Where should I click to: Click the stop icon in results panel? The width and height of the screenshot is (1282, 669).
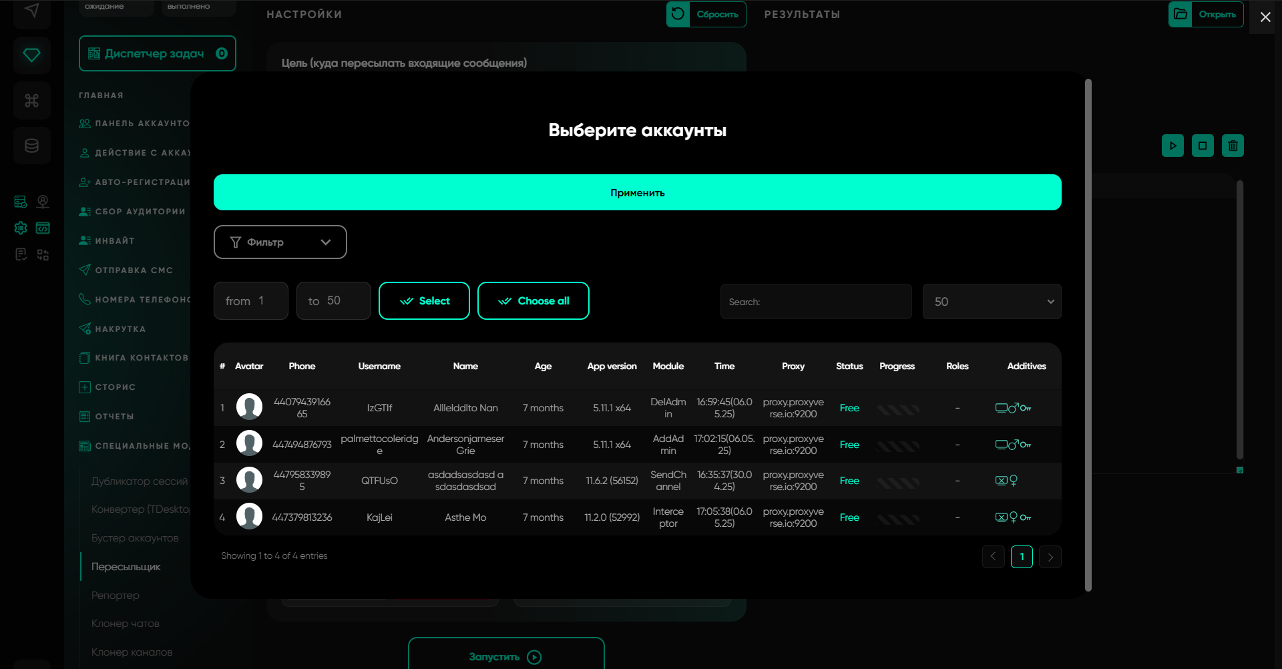[x=1203, y=146]
